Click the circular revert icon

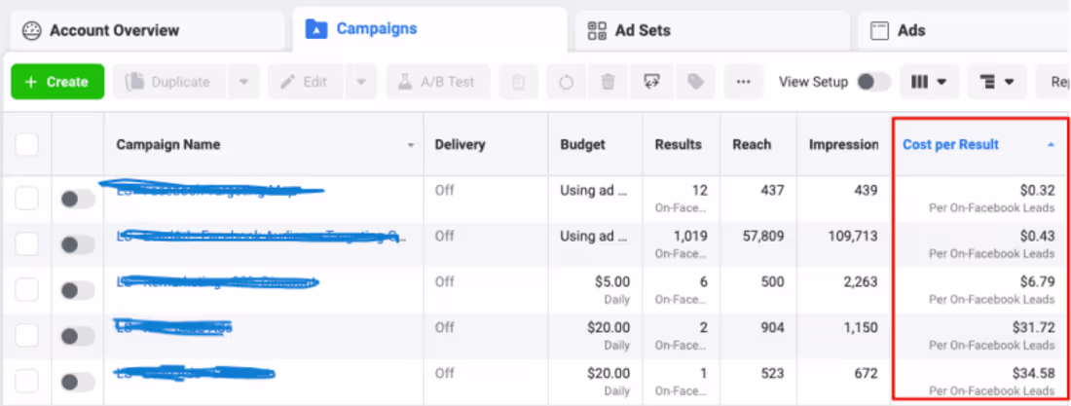pos(567,82)
